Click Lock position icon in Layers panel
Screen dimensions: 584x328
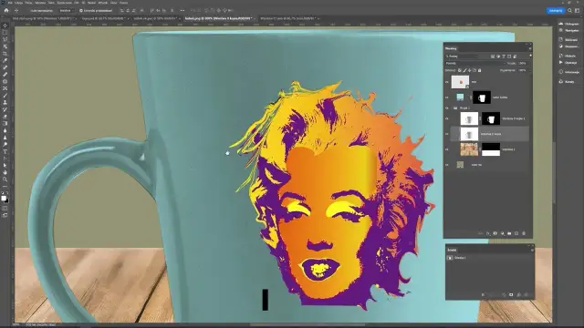[469, 70]
